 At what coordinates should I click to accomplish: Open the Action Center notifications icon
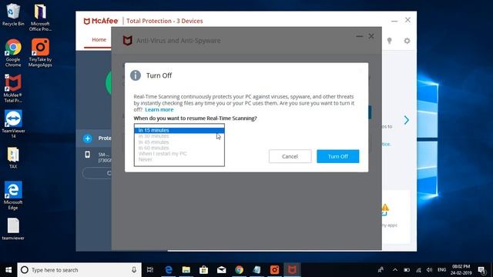[481, 270]
